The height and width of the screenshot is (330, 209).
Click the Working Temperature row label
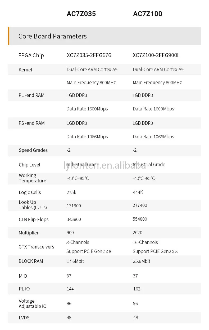point(32,178)
